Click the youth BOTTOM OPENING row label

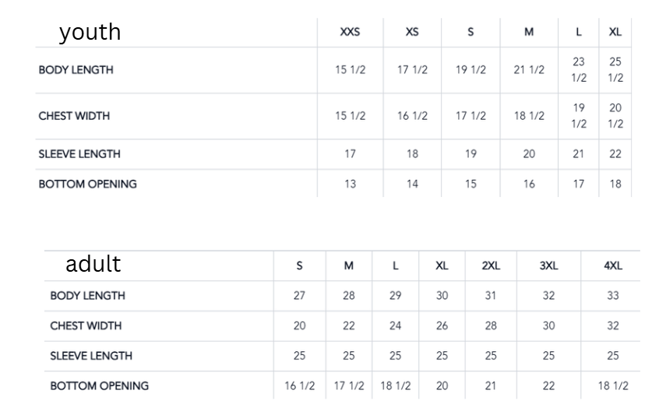point(87,184)
